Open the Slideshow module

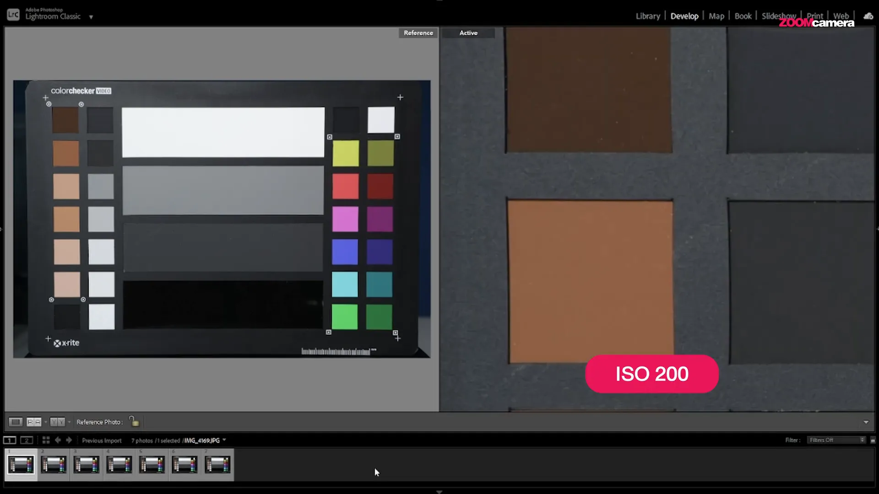(x=778, y=16)
